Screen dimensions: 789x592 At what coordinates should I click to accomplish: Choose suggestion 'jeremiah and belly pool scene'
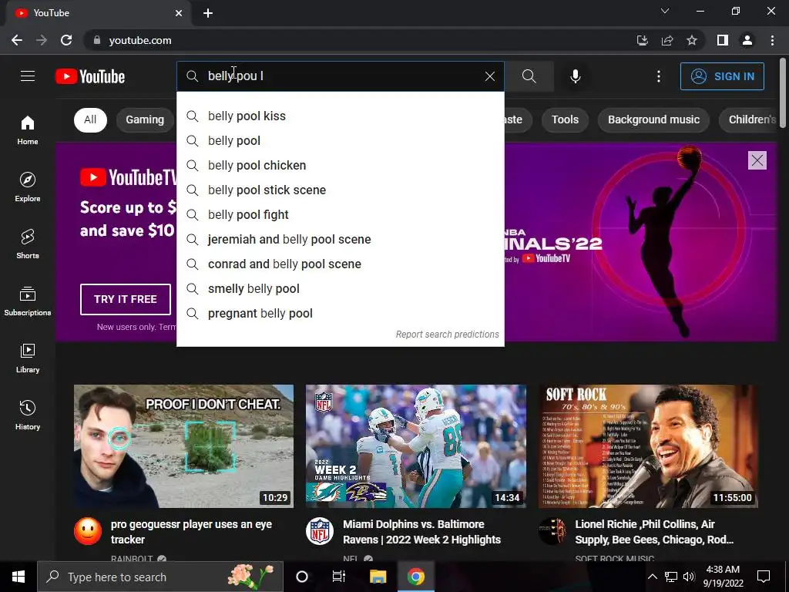340,239
